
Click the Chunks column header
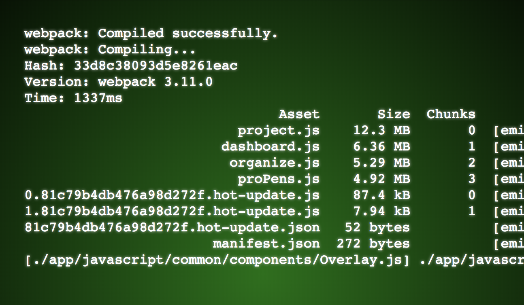coord(451,114)
